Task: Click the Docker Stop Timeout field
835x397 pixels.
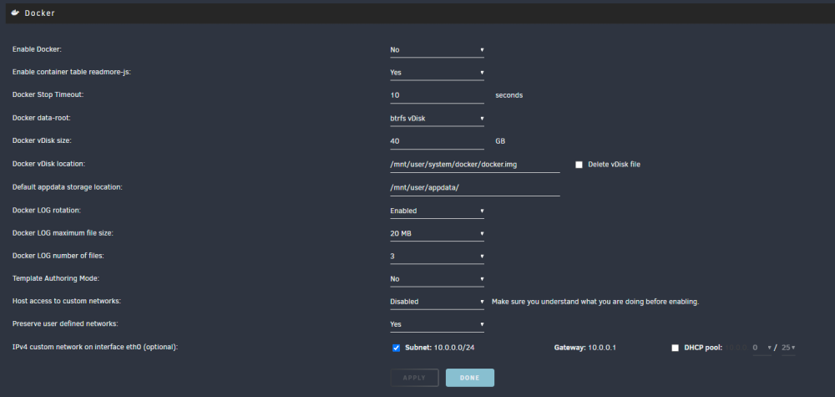Action: pos(438,95)
